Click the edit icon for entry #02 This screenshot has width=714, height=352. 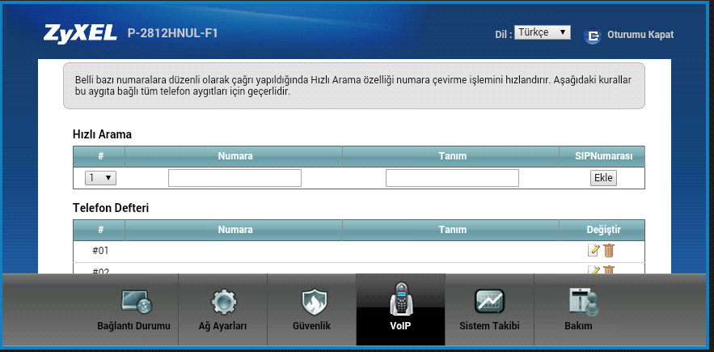tap(594, 269)
